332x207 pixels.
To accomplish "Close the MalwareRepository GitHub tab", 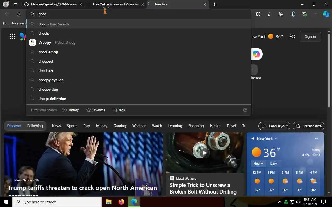I will point(81,4).
